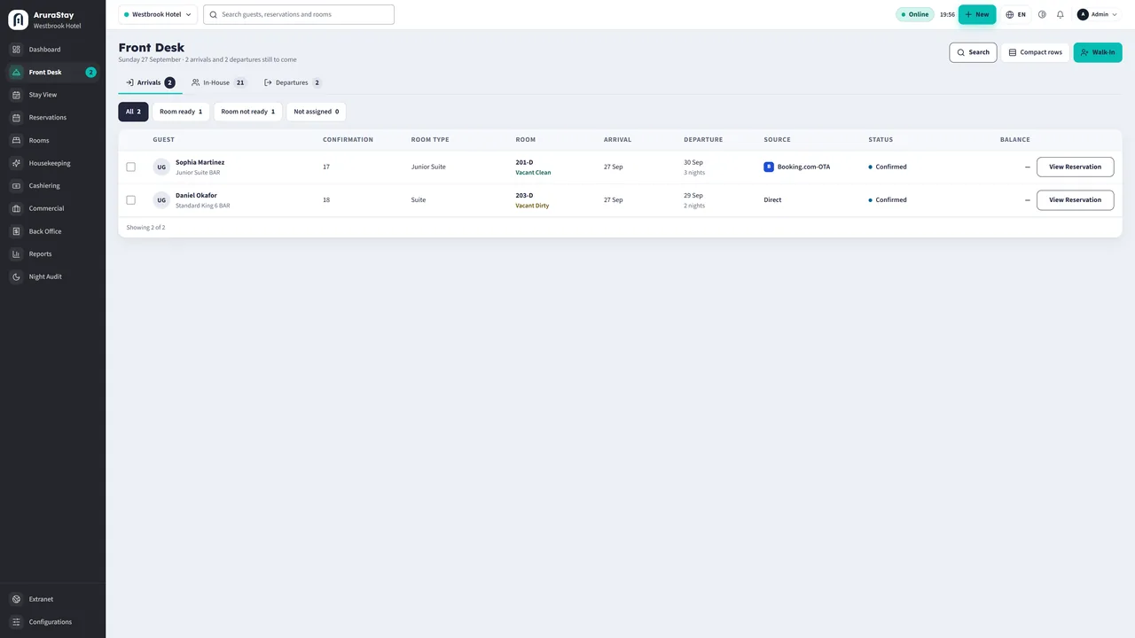The width and height of the screenshot is (1135, 638).
Task: Focus the guests, reservations and rooms search field
Action: pyautogui.click(x=299, y=14)
